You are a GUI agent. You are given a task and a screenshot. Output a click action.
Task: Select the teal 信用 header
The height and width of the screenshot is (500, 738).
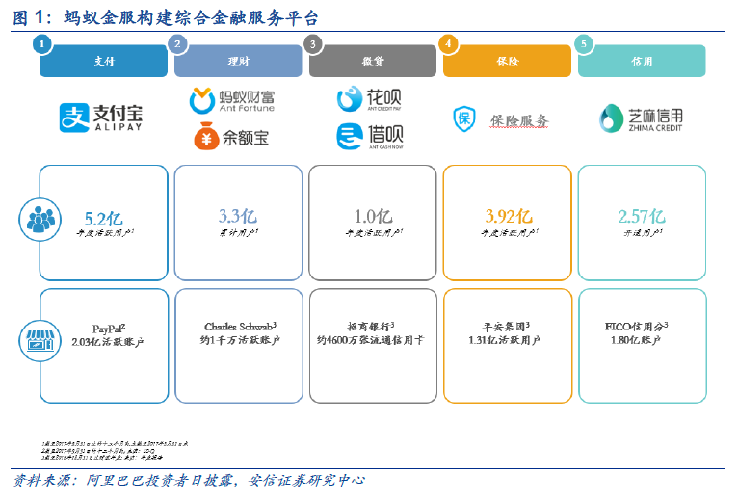coord(642,61)
